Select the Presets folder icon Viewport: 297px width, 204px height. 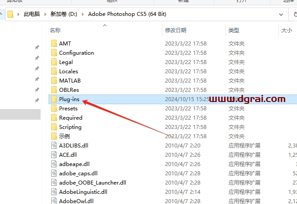tap(54, 109)
